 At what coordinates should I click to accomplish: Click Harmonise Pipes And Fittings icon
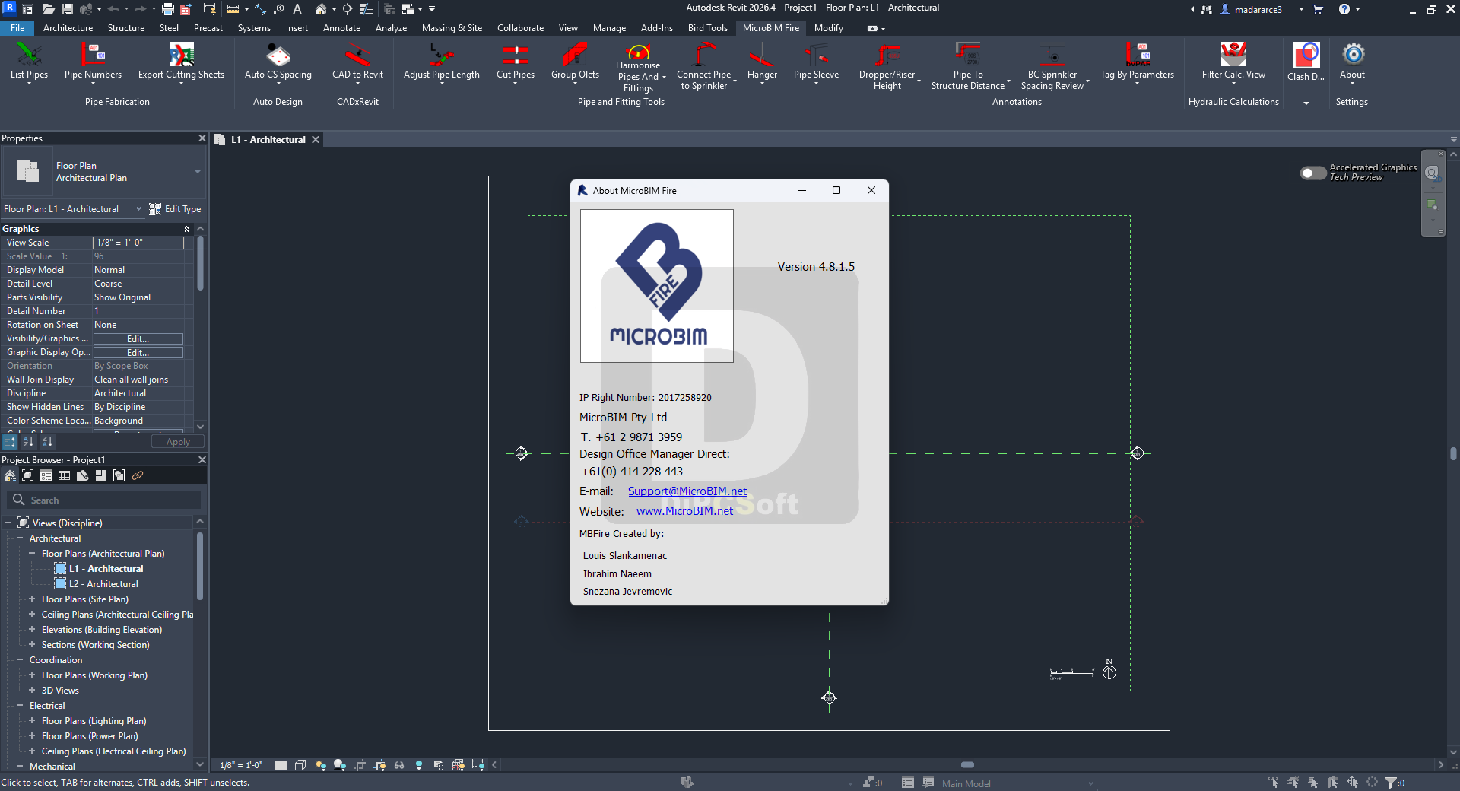click(638, 52)
